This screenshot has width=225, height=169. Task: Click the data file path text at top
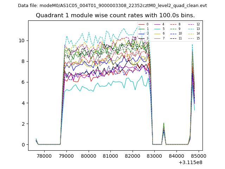coord(112,6)
